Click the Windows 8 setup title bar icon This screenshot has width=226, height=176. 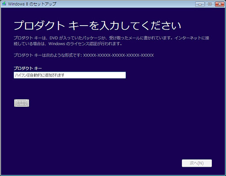point(4,4)
